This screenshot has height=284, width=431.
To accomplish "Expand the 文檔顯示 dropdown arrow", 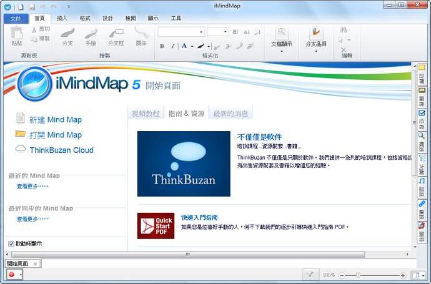I will pyautogui.click(x=282, y=51).
